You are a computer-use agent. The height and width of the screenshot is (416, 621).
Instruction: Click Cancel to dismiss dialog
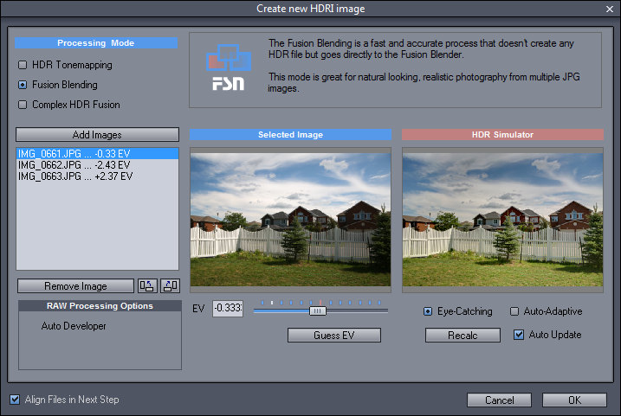tap(499, 400)
